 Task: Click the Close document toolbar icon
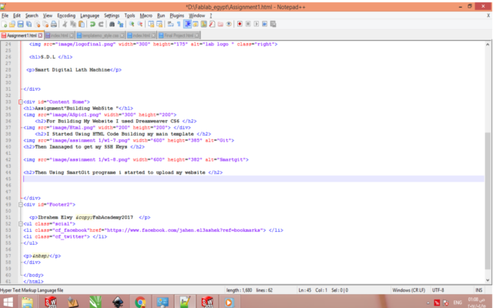[37, 24]
